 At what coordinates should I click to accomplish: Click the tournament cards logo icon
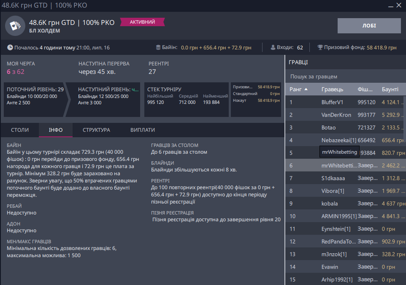click(15, 26)
